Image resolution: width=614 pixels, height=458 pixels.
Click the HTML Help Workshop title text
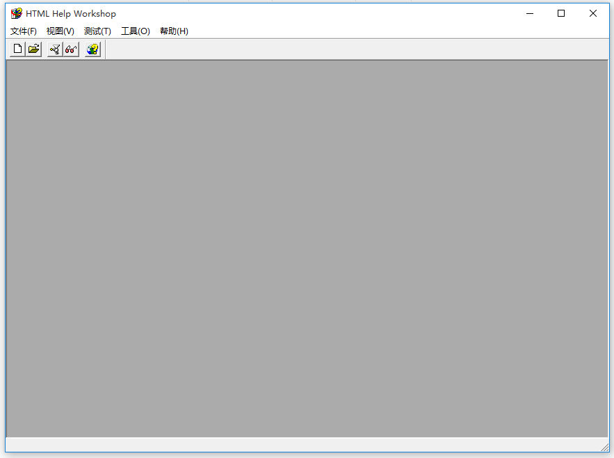point(69,13)
